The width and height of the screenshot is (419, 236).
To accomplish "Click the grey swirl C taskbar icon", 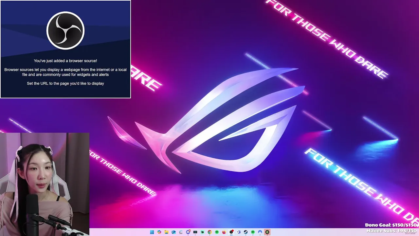I will [x=181, y=232].
